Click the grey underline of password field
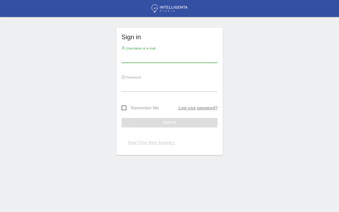This screenshot has height=212, width=339. [169, 91]
